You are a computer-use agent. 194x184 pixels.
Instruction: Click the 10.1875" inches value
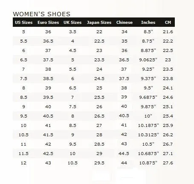(148, 126)
